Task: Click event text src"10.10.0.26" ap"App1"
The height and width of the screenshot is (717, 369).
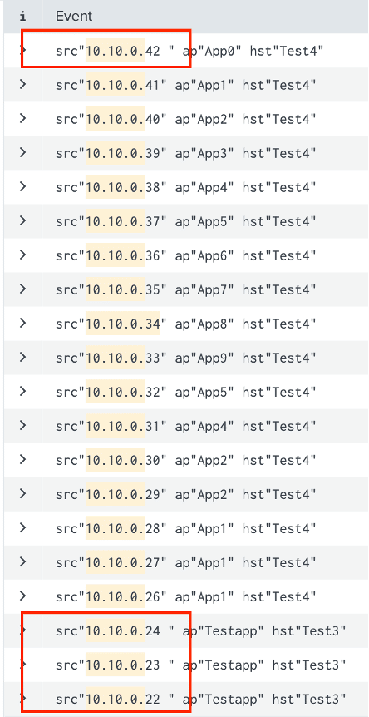Action: click(186, 596)
